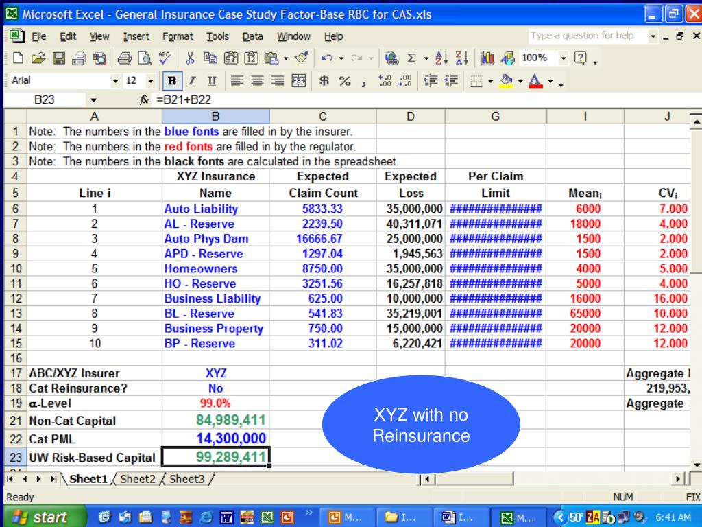This screenshot has width=702, height=527.
Task: Open Microsoft Excel Help question-mark icon
Action: [x=580, y=58]
